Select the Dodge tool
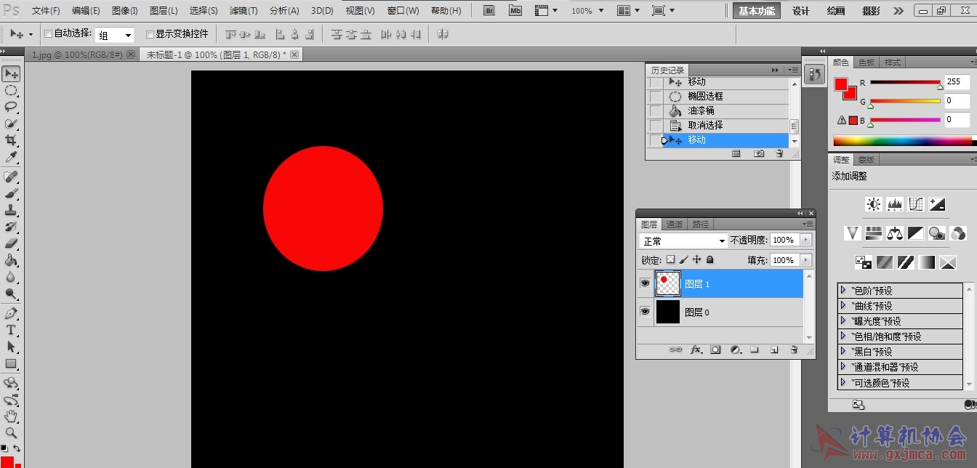The width and height of the screenshot is (977, 468). pos(11,294)
